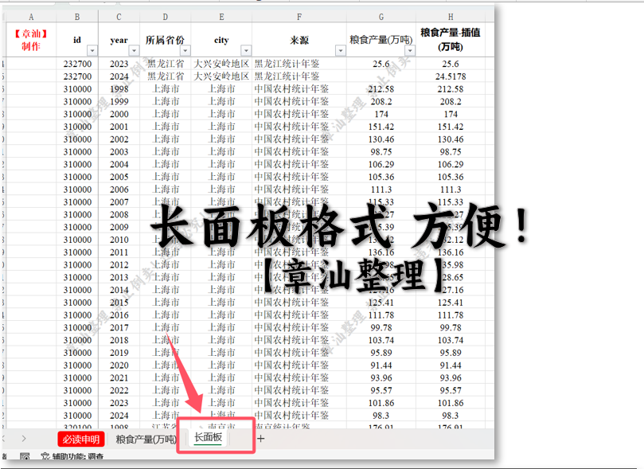
Task: Add a new sheet with the plus button
Action: [x=261, y=439]
